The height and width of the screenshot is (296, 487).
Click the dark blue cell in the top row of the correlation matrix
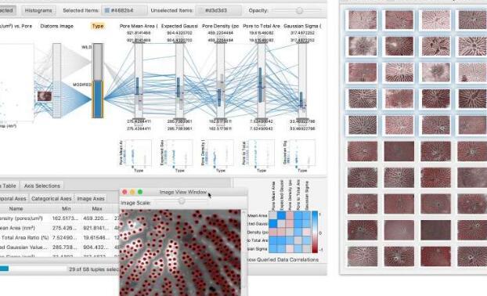(x=281, y=215)
